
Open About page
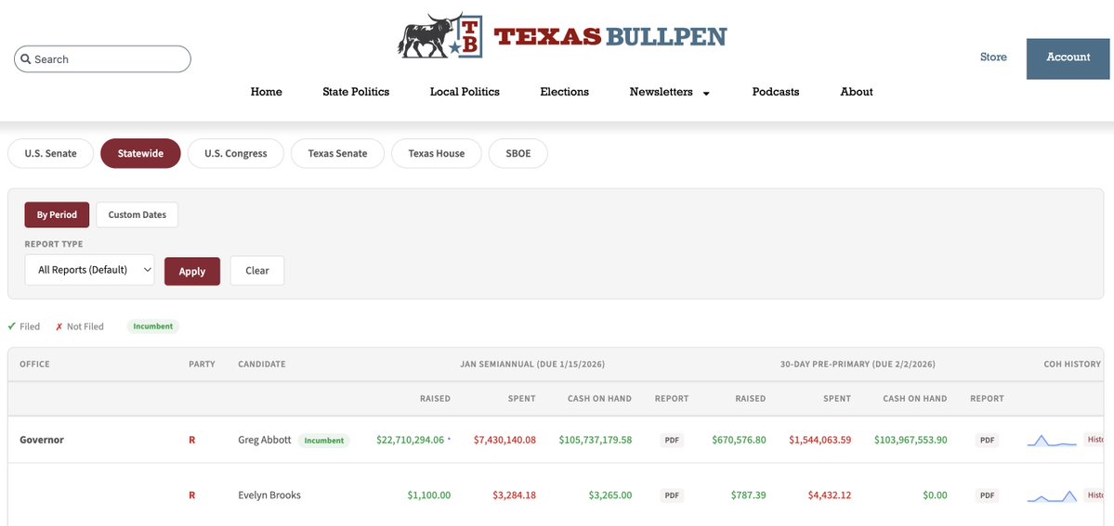click(856, 92)
